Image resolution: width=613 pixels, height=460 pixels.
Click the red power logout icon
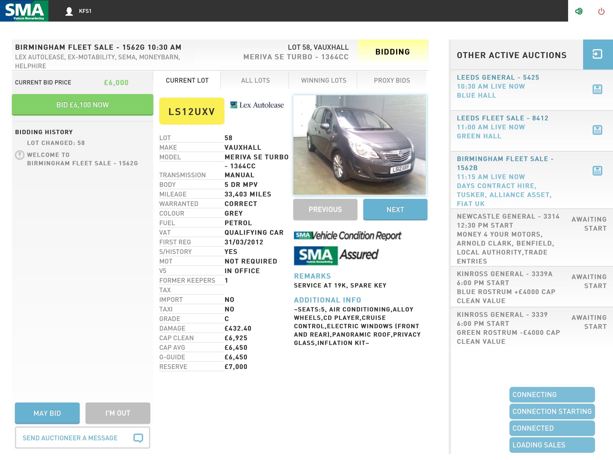coord(601,11)
